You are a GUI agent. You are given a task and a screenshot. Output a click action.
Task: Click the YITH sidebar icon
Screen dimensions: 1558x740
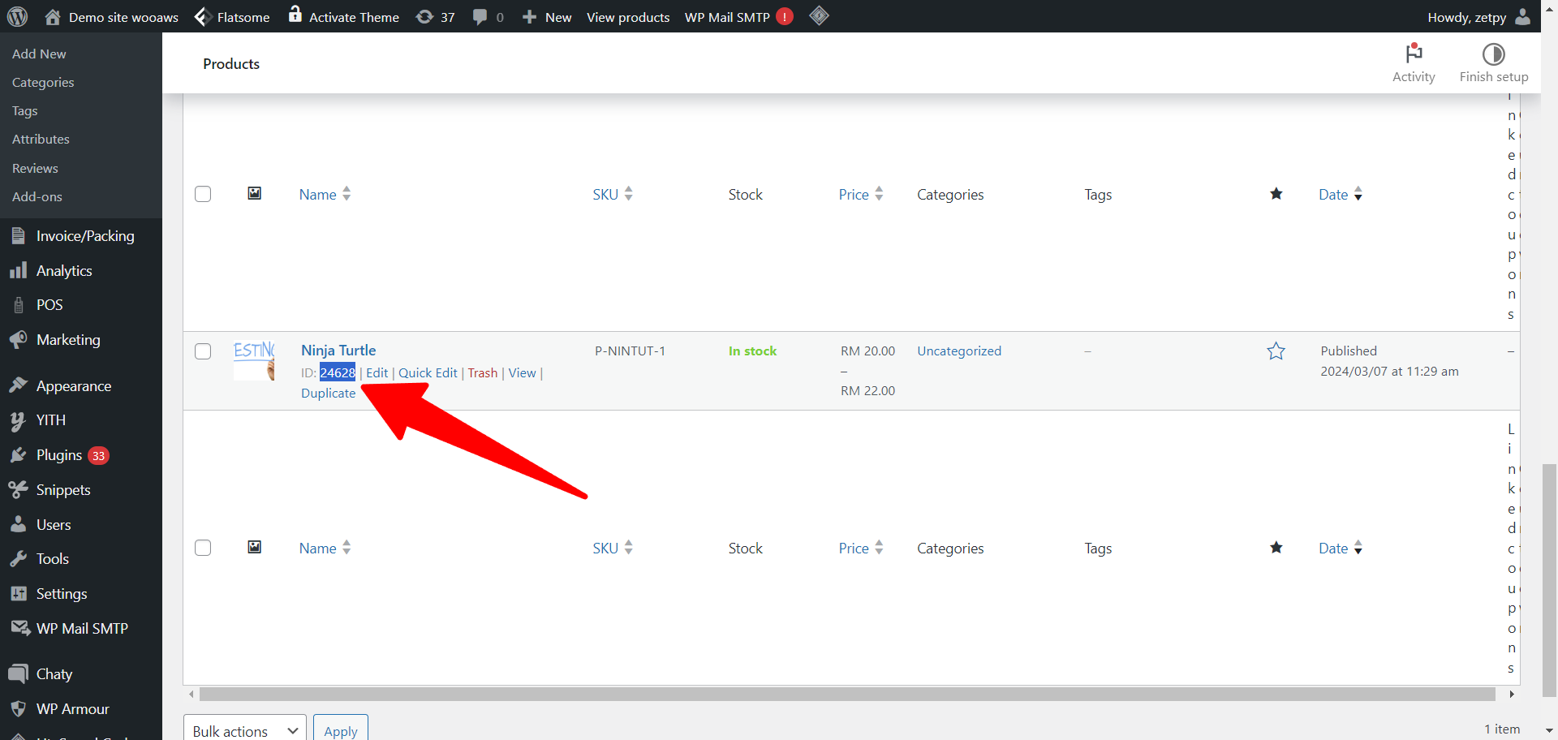pos(18,420)
